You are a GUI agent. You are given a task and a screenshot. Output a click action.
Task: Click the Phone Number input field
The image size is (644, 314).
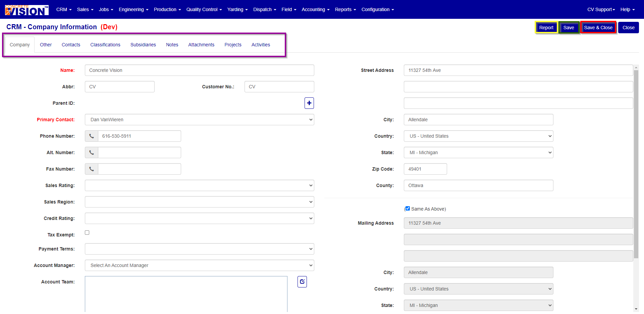[140, 136]
